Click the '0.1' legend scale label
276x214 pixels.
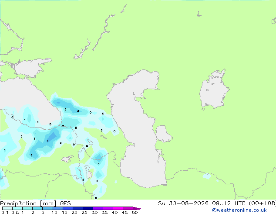click(5, 212)
